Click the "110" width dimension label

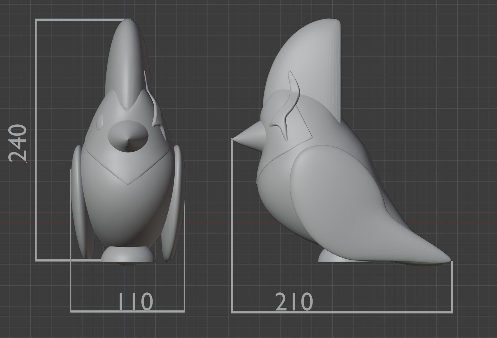pos(136,302)
